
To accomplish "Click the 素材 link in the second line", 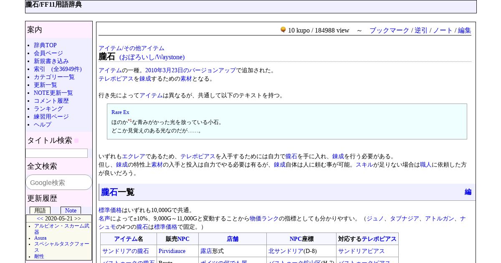I will pyautogui.click(x=186, y=79).
